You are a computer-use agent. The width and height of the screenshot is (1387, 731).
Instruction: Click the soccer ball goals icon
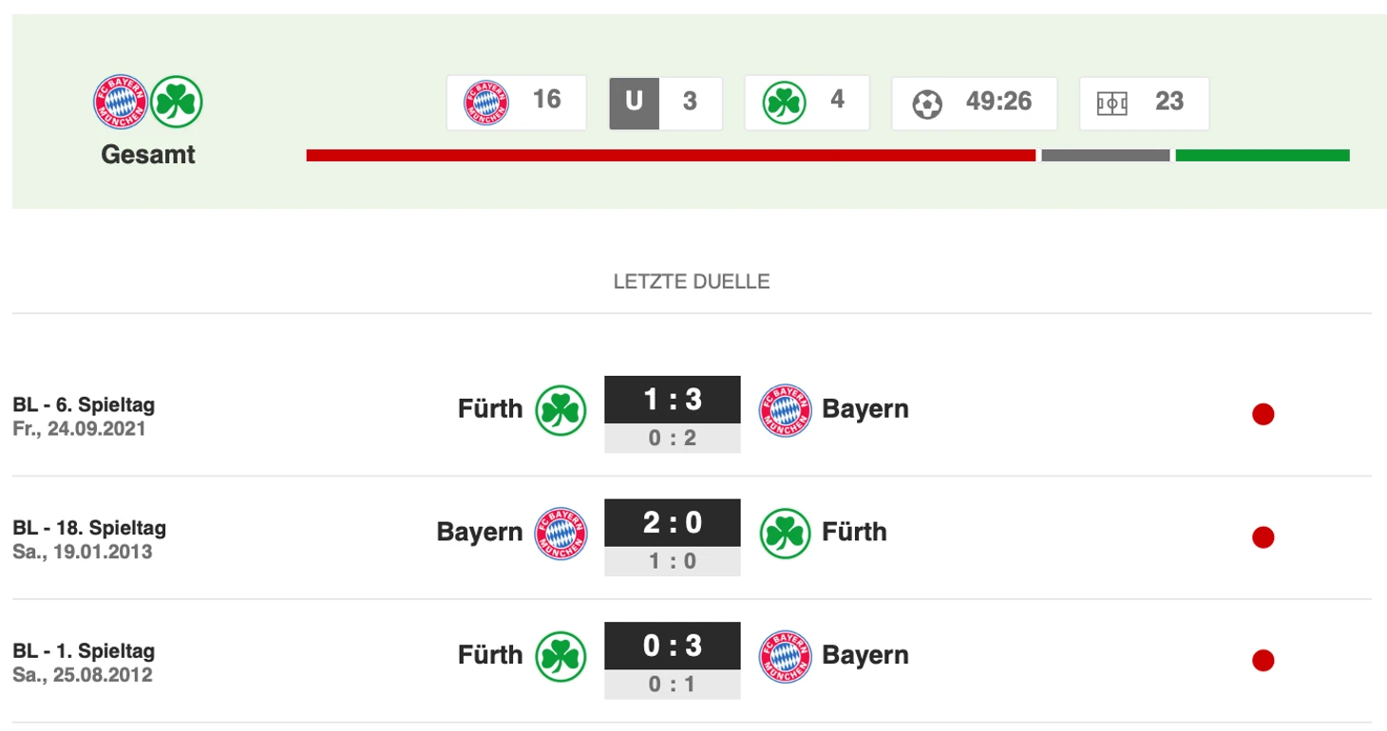[927, 103]
